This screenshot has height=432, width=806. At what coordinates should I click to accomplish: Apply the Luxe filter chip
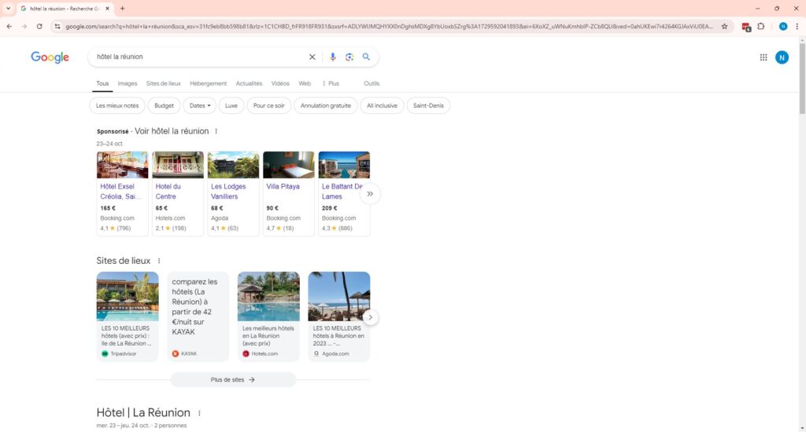point(231,106)
